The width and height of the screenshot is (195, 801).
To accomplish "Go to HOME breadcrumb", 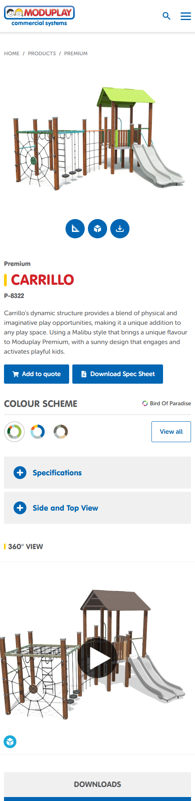I will [x=12, y=53].
